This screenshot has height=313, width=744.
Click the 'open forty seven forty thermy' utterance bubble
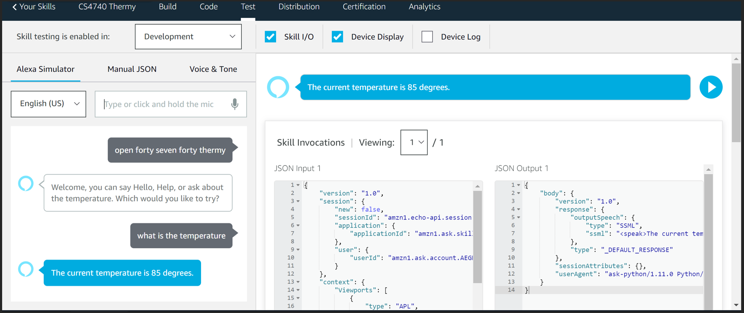[170, 150]
